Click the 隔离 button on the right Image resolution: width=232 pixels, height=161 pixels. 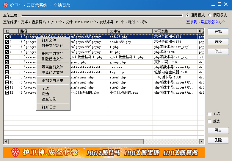pos(218,130)
